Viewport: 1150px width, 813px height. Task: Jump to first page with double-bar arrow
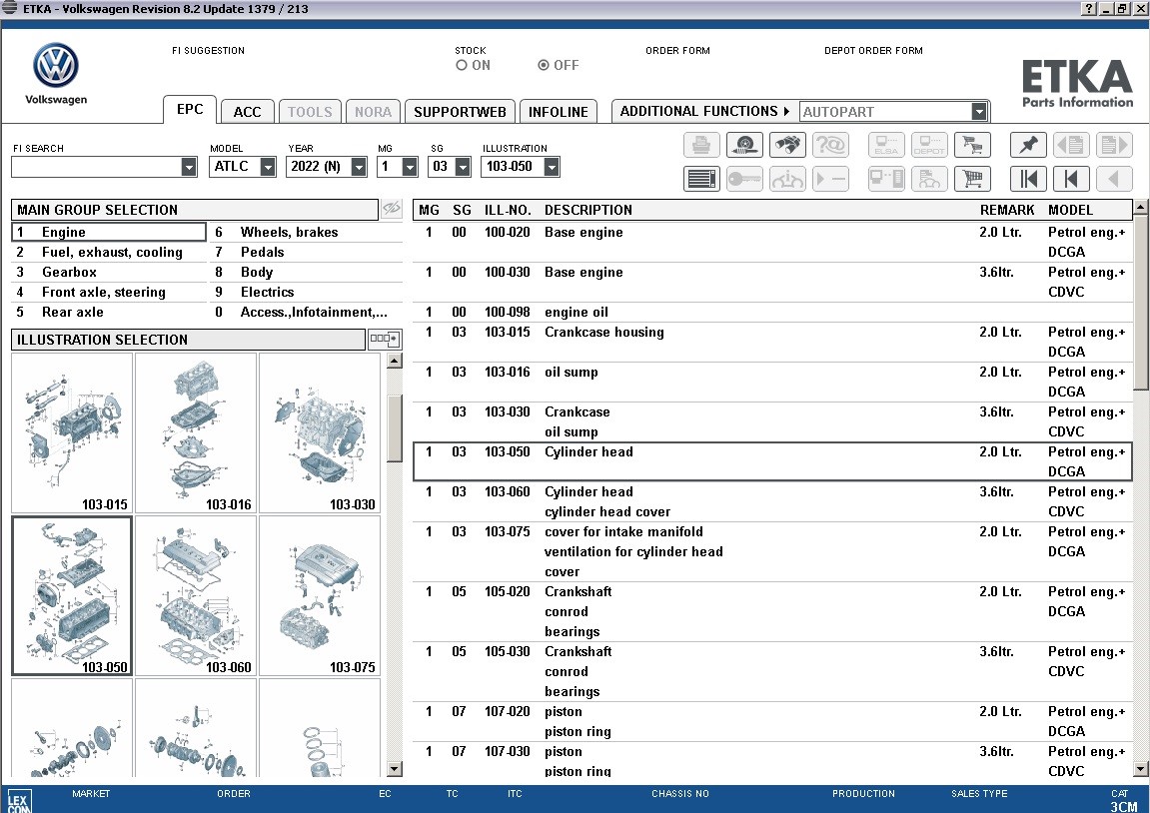[x=1027, y=178]
